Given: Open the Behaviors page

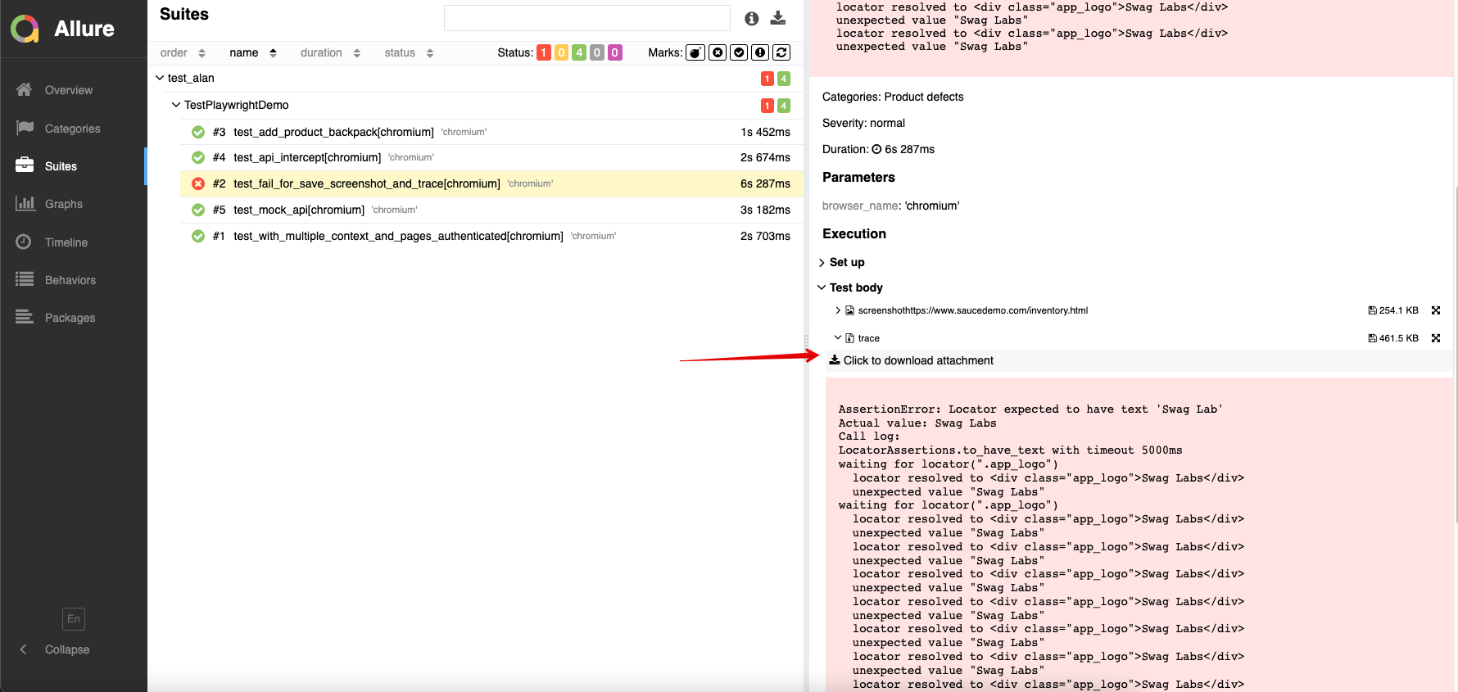Looking at the screenshot, I should click(70, 280).
